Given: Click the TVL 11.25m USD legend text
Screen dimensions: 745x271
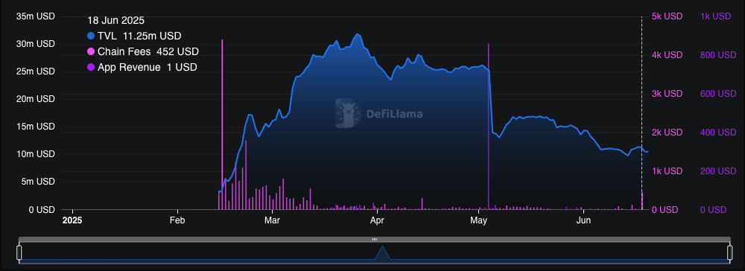Looking at the screenshot, I should (139, 36).
